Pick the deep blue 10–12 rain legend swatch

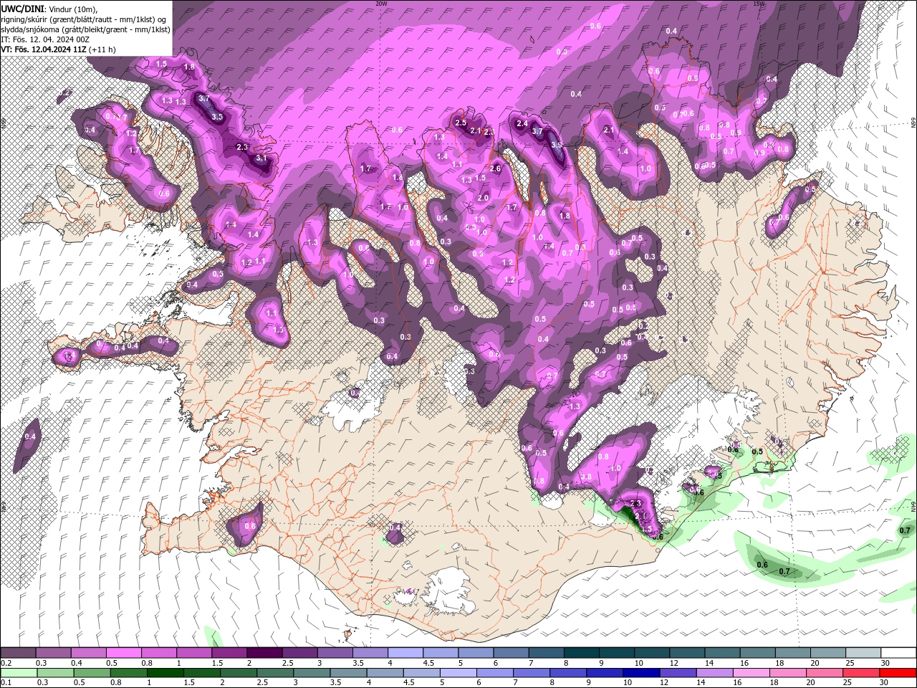point(640,673)
